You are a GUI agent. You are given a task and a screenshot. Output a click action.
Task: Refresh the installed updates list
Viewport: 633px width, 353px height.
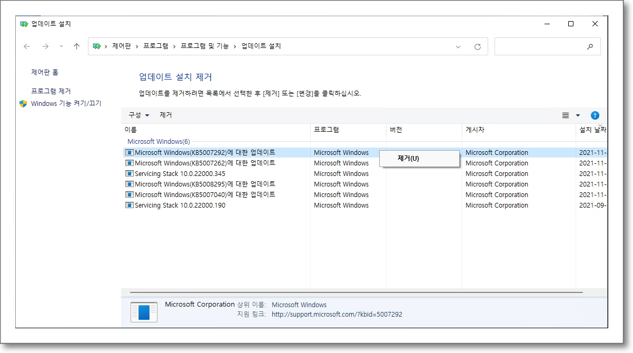tap(478, 46)
